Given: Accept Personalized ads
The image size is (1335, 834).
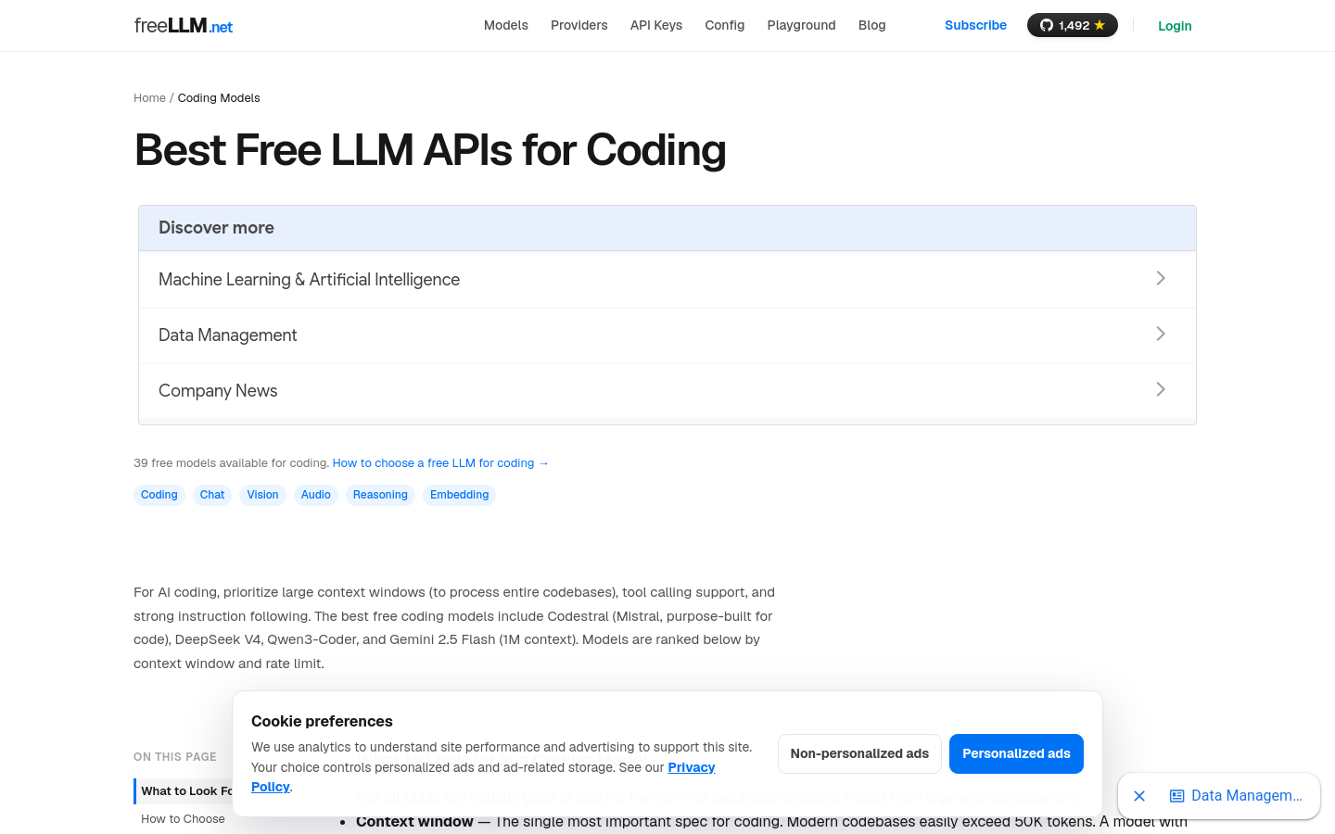Looking at the screenshot, I should pyautogui.click(x=1016, y=753).
